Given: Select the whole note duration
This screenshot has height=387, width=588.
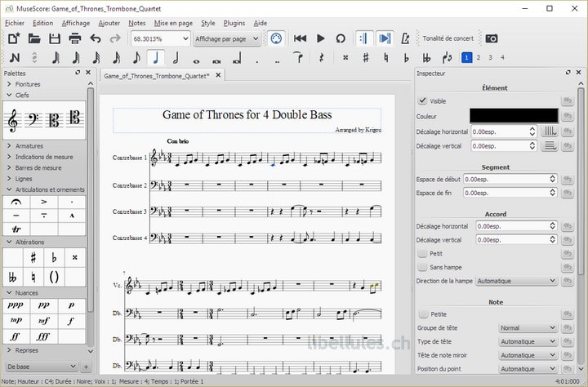Looking at the screenshot, I should pyautogui.click(x=196, y=60).
